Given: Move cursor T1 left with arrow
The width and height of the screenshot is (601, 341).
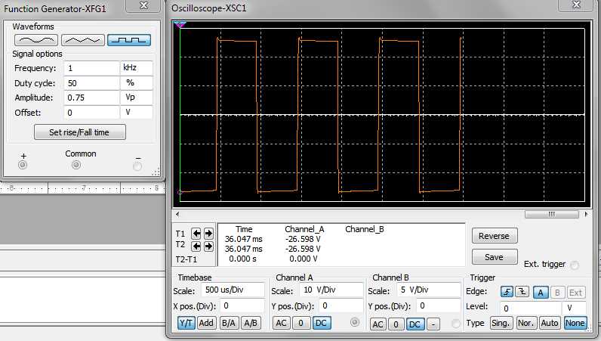Looking at the screenshot, I should (196, 234).
